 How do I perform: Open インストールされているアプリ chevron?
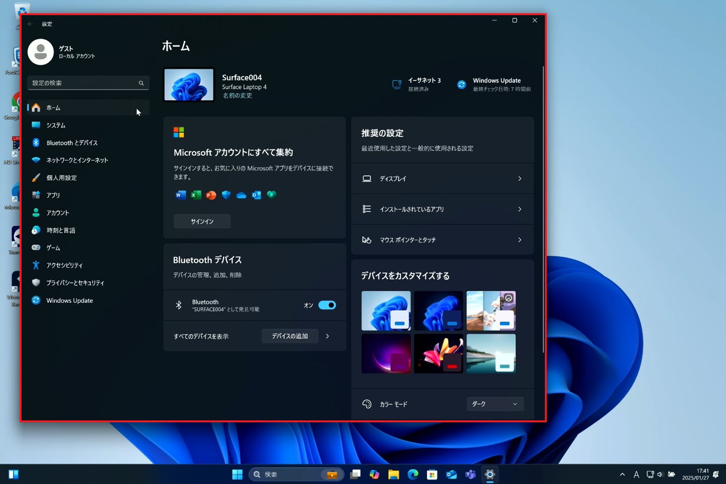coord(520,209)
